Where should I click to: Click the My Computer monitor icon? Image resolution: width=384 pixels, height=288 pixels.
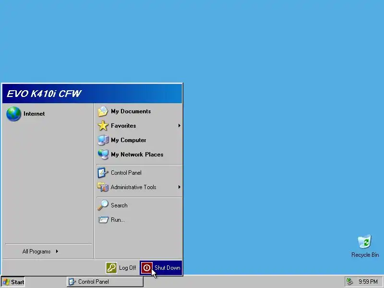tap(103, 140)
